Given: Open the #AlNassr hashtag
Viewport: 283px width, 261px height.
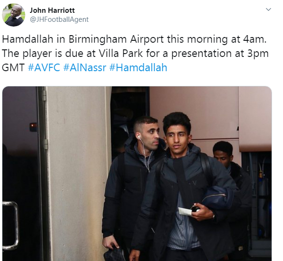Looking at the screenshot, I should pos(85,68).
